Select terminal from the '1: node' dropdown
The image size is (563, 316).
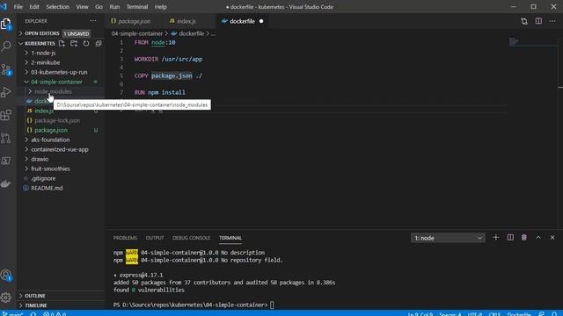[x=448, y=238]
